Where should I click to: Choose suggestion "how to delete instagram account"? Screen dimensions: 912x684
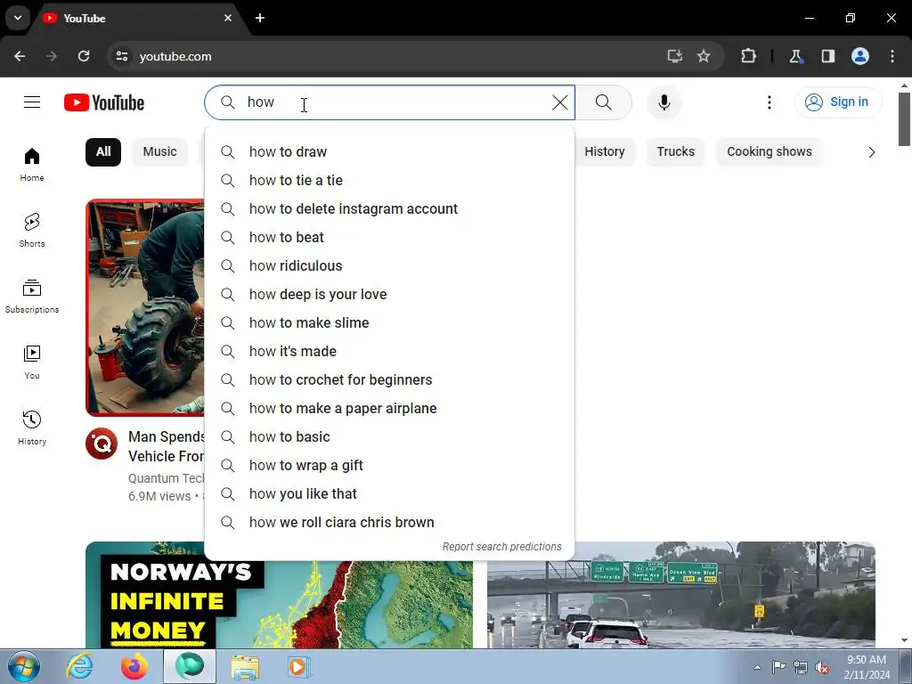390,208
